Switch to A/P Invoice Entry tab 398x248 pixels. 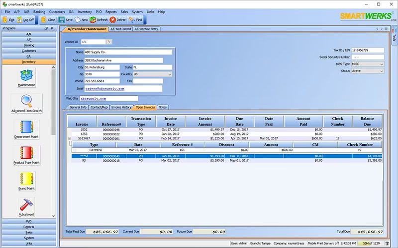[x=146, y=29]
